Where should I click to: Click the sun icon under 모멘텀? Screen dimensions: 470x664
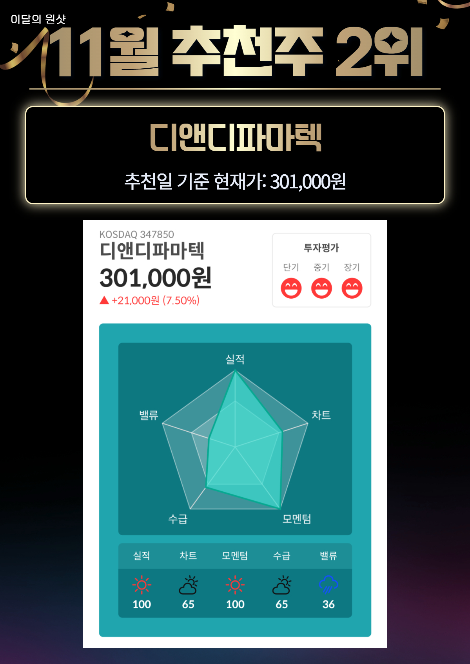[x=235, y=585]
